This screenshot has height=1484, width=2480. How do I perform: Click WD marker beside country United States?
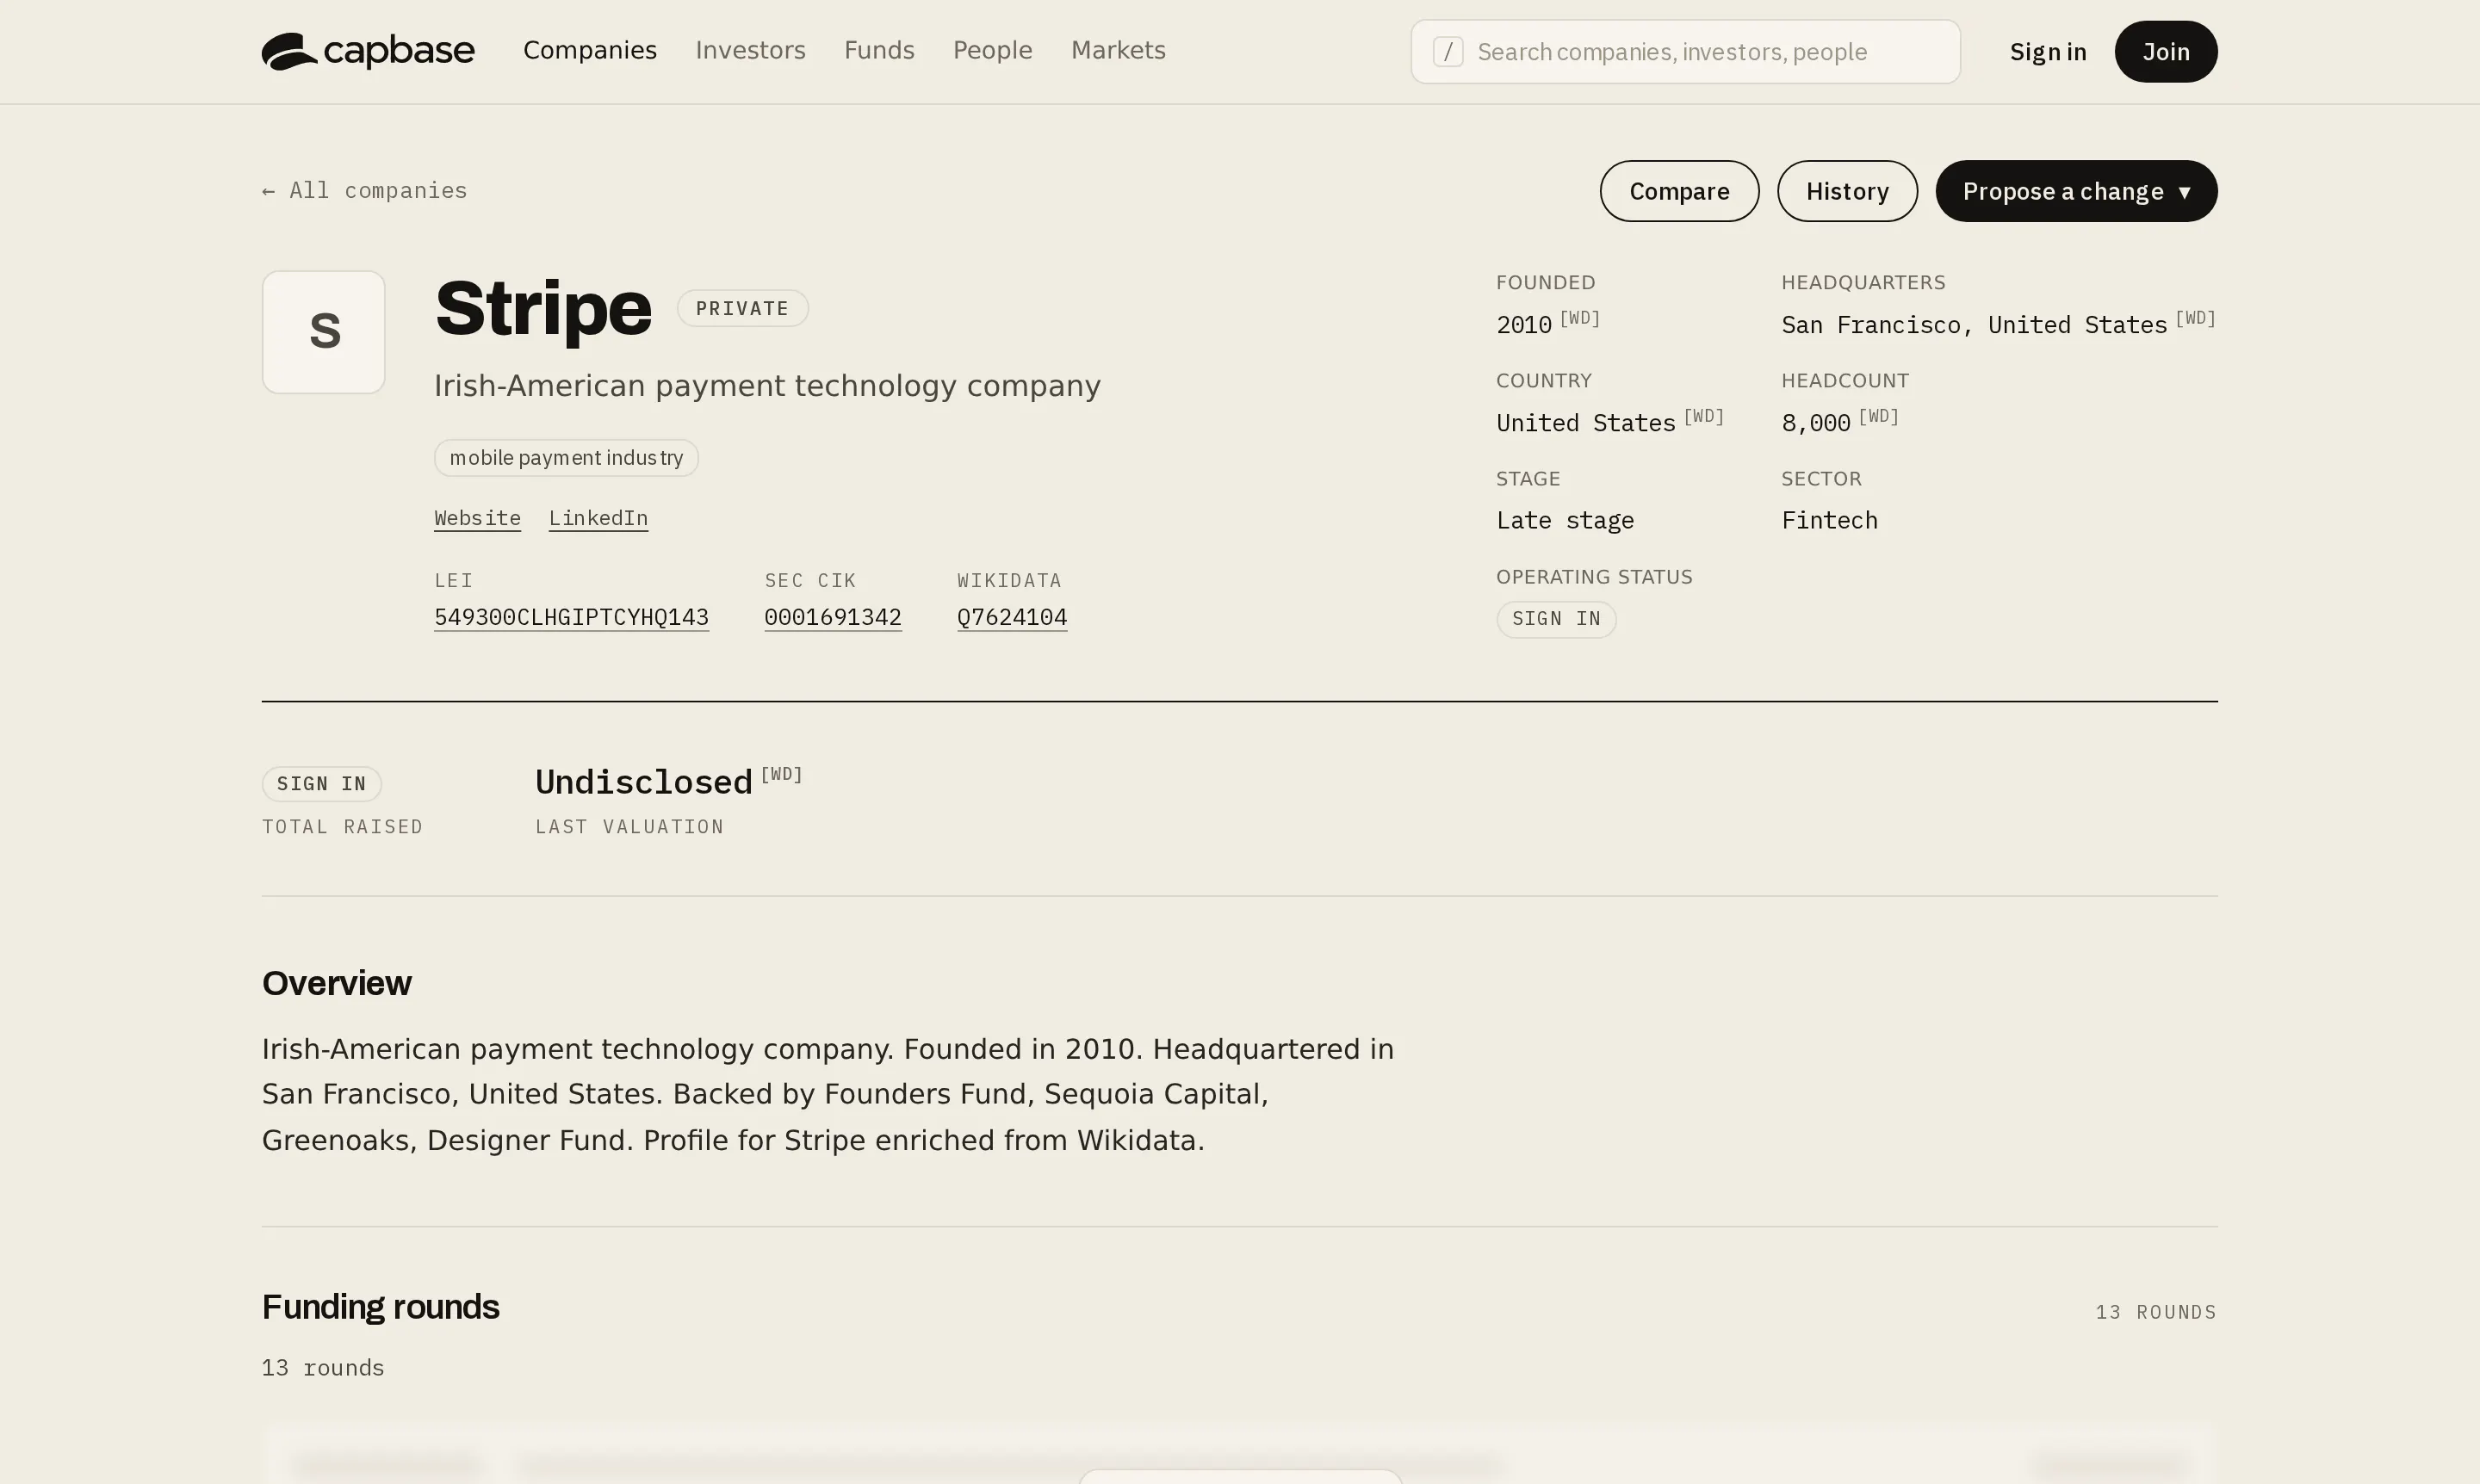(1703, 416)
